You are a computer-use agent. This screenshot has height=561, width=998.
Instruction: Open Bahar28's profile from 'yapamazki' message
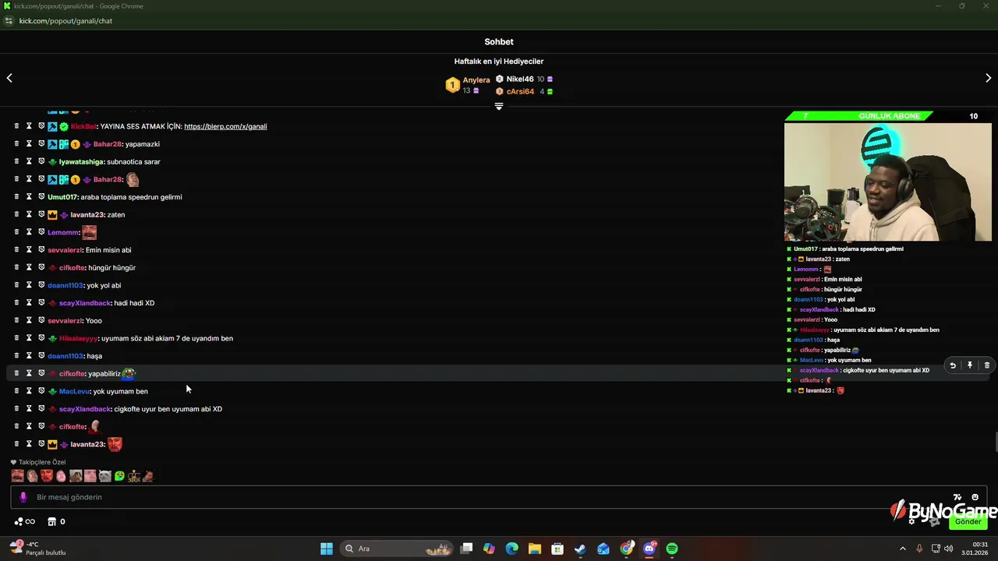pos(107,144)
